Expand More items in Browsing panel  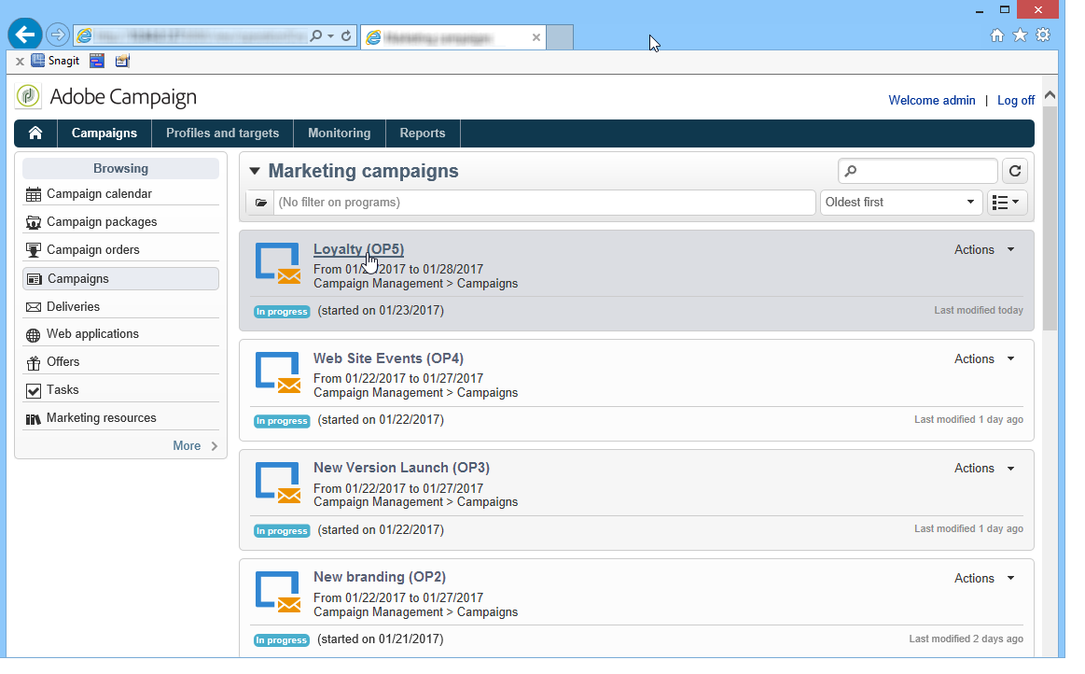(195, 446)
